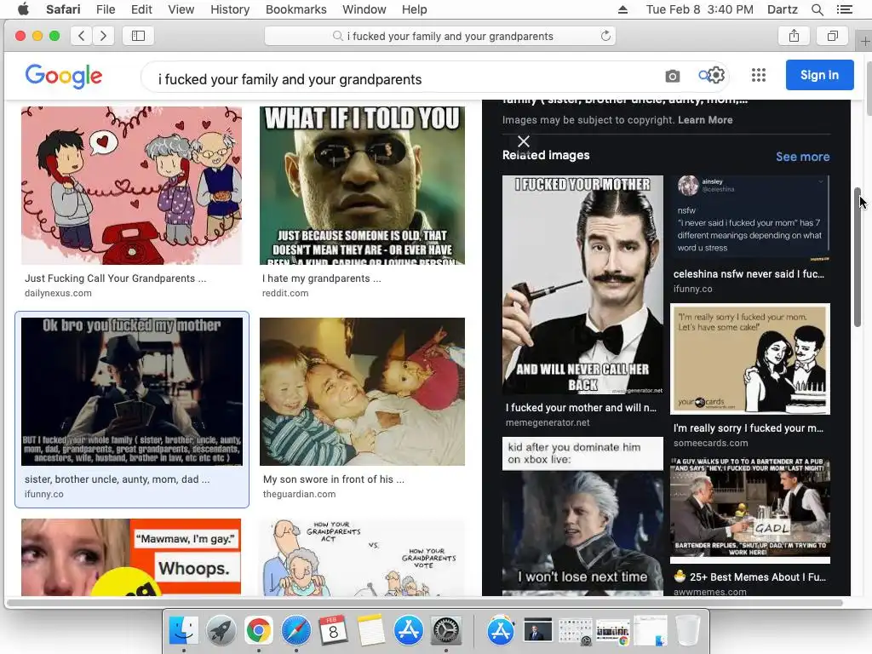Image resolution: width=872 pixels, height=654 pixels.
Task: Open the theguardian.com source link
Action: 299,494
